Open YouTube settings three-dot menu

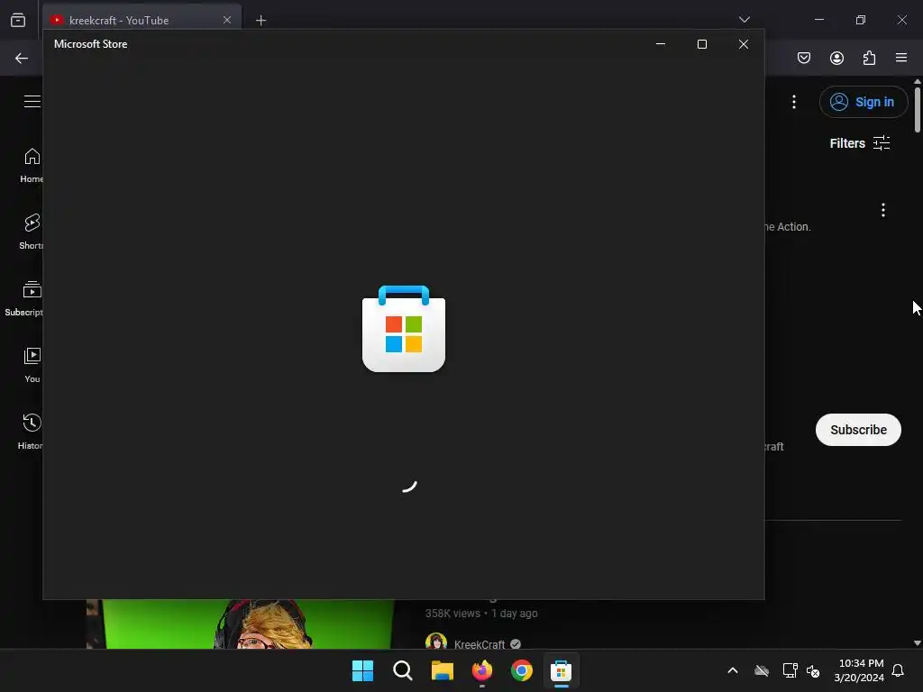pyautogui.click(x=794, y=102)
